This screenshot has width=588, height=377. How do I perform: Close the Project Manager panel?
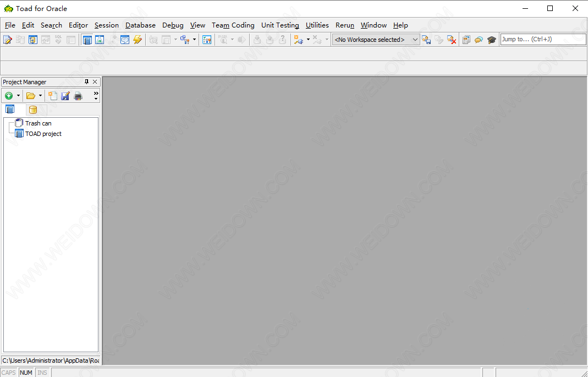coord(95,82)
